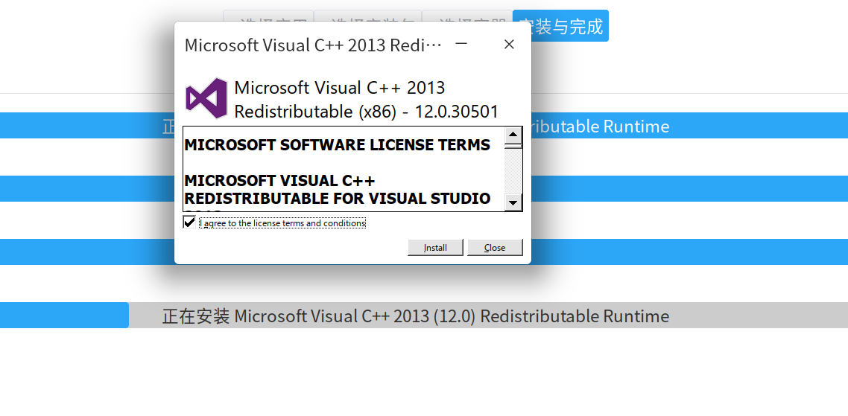Click the Redistributable (x86) - 12.0.30501 text
This screenshot has height=416, width=848.
click(x=366, y=112)
